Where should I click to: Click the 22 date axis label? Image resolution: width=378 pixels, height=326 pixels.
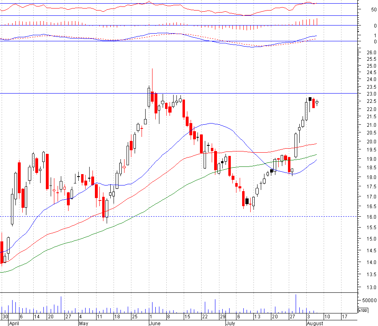click(x=205, y=317)
